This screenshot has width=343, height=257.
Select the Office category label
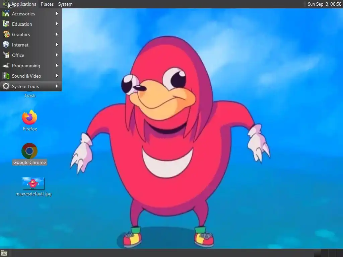18,55
